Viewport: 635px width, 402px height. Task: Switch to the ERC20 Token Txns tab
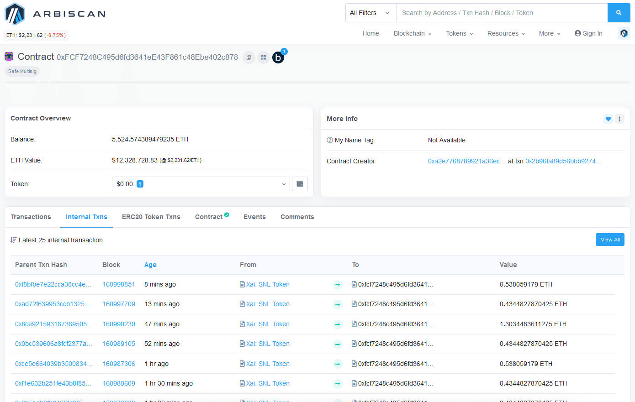pos(151,217)
